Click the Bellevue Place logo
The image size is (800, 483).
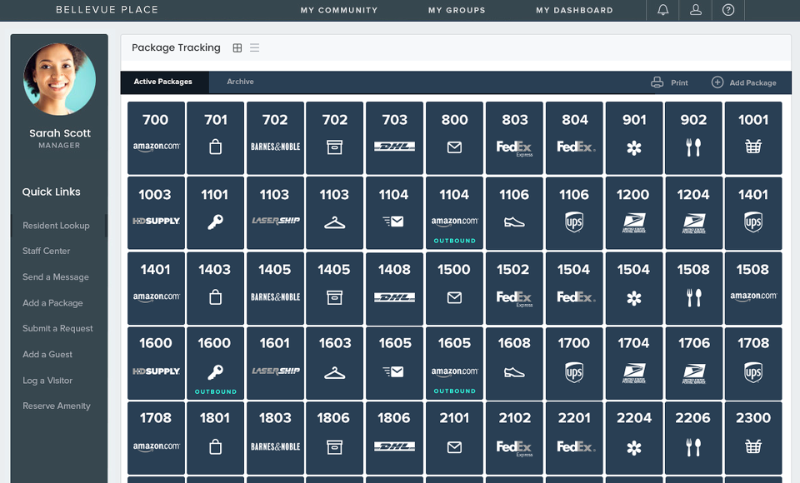pyautogui.click(x=107, y=10)
